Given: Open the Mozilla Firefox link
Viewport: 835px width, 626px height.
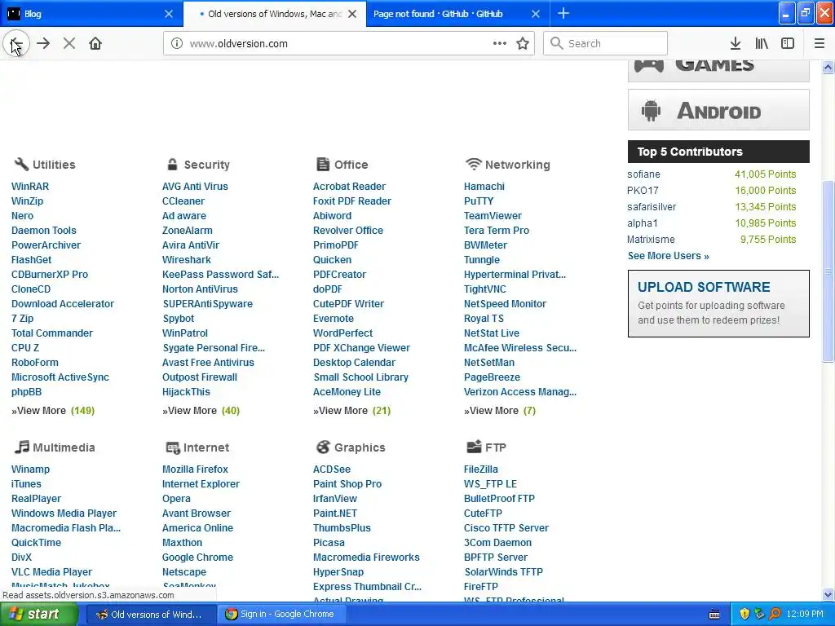Looking at the screenshot, I should coord(195,469).
